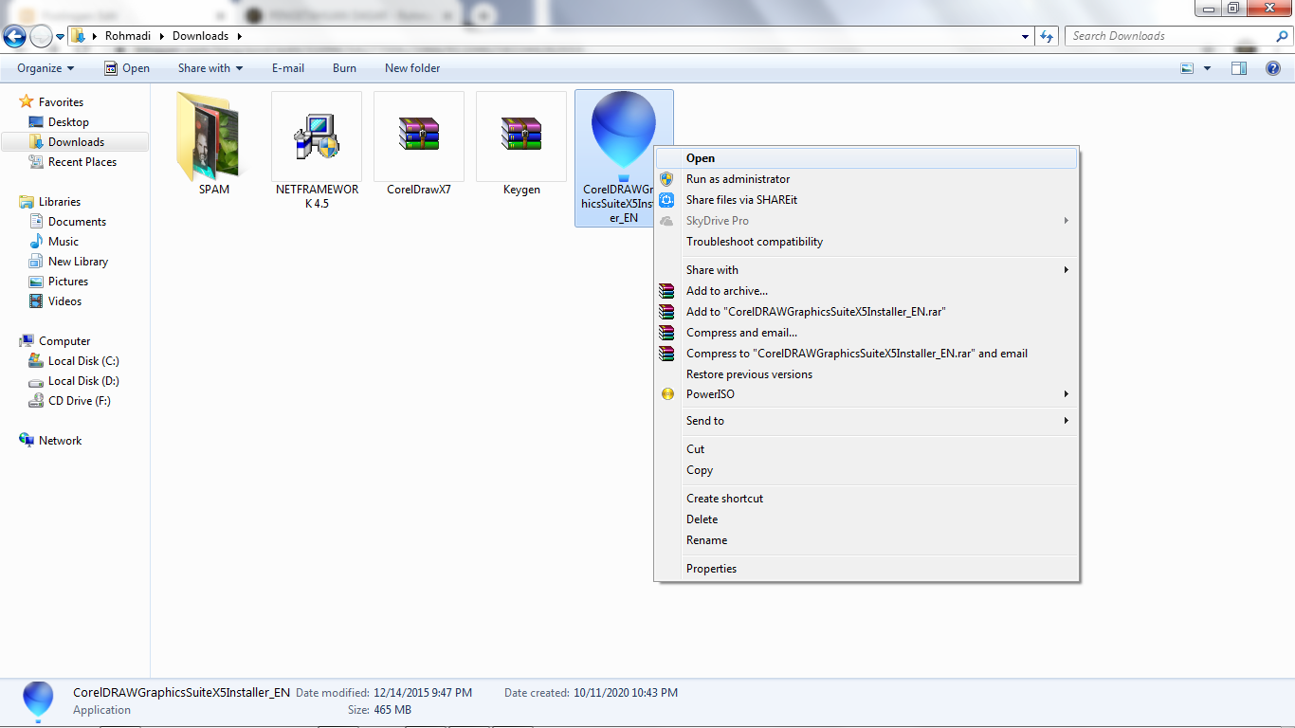1295x728 pixels.
Task: Choose Compress to .rar and email
Action: pyautogui.click(x=866, y=354)
